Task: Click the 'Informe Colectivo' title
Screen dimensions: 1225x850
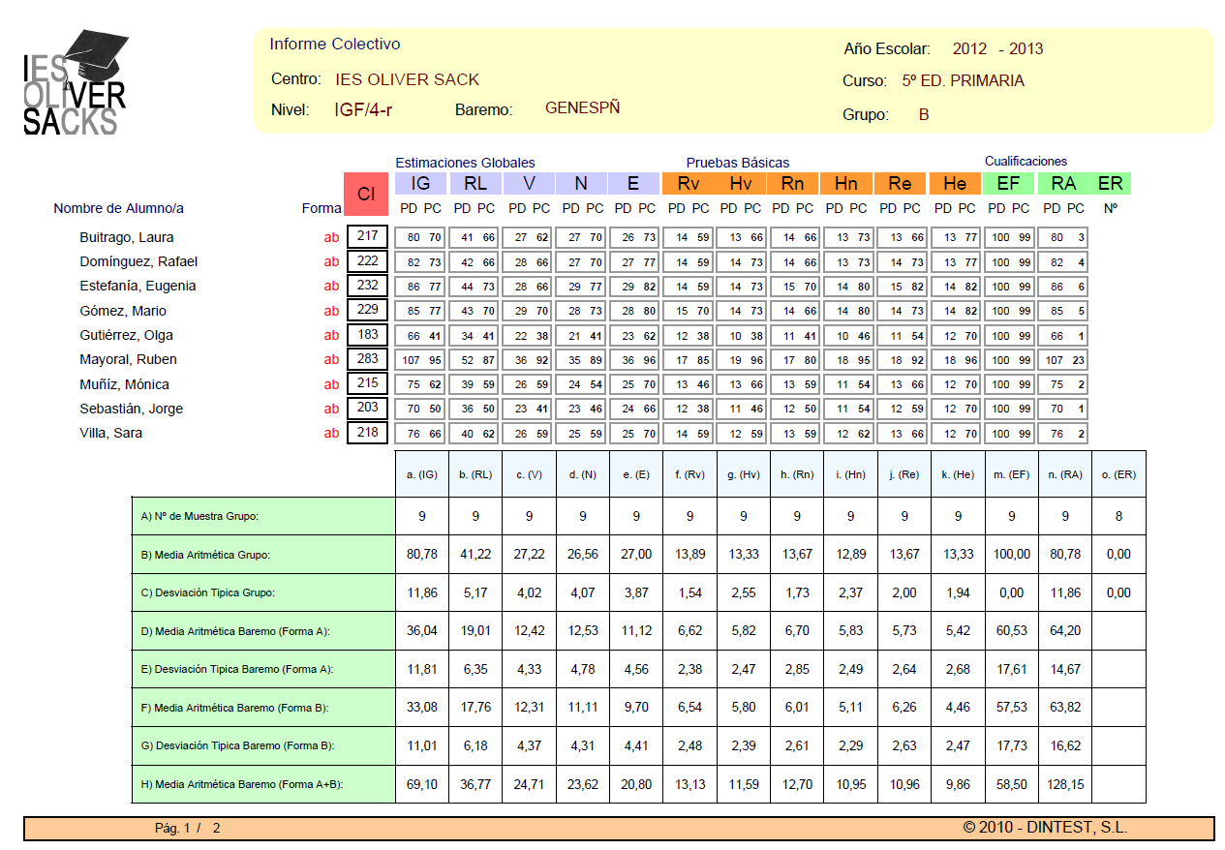Action: 335,44
